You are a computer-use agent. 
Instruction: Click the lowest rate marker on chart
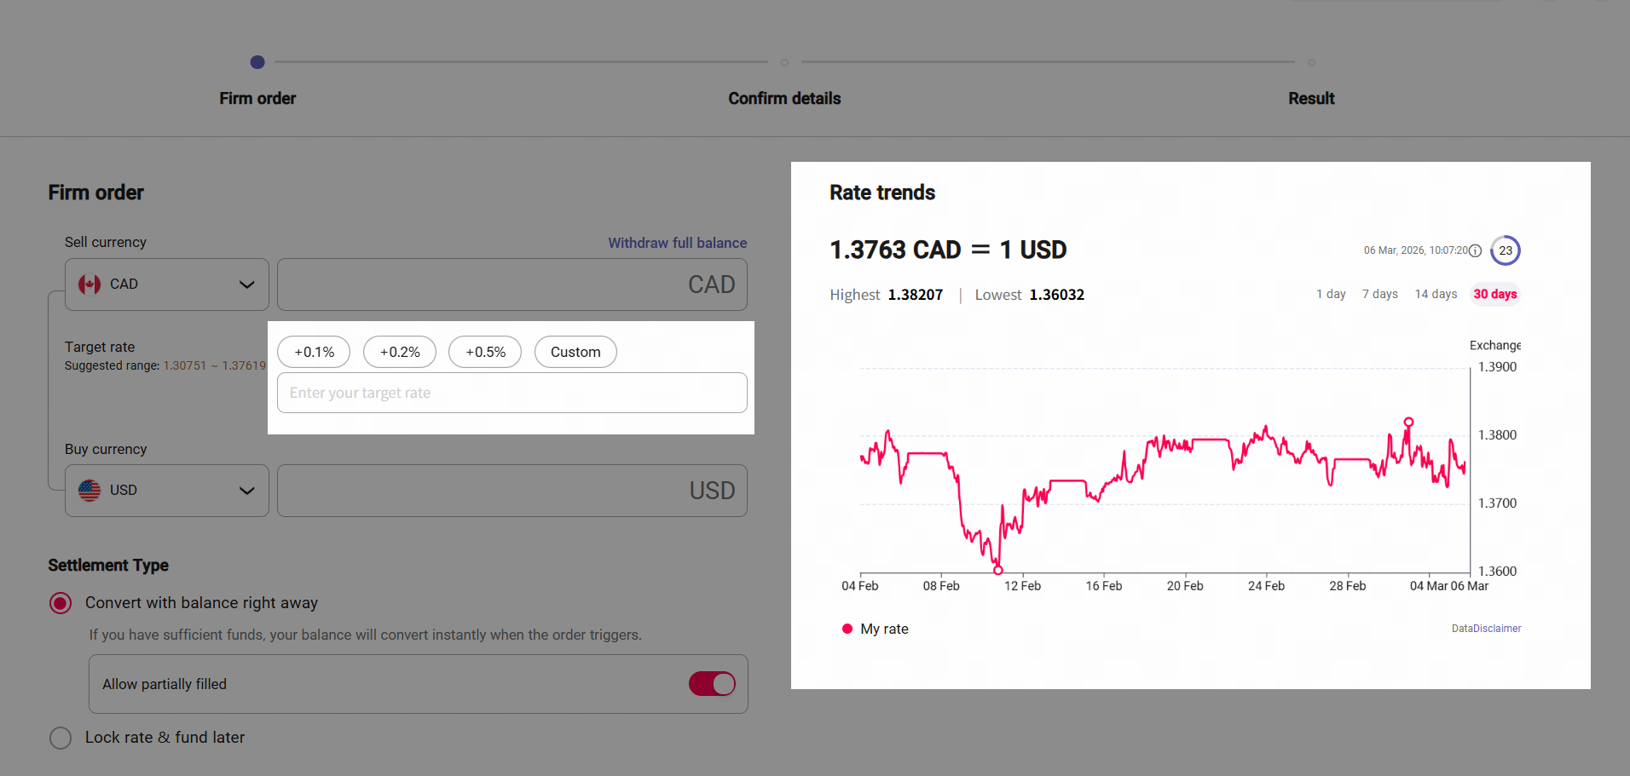[997, 570]
